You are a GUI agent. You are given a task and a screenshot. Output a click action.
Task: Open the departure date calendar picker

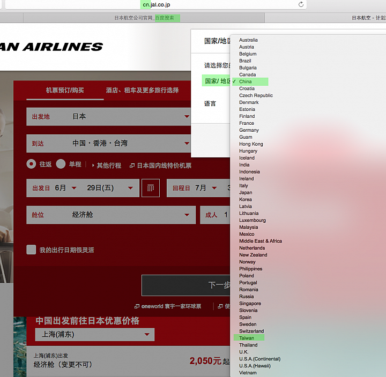pos(151,188)
